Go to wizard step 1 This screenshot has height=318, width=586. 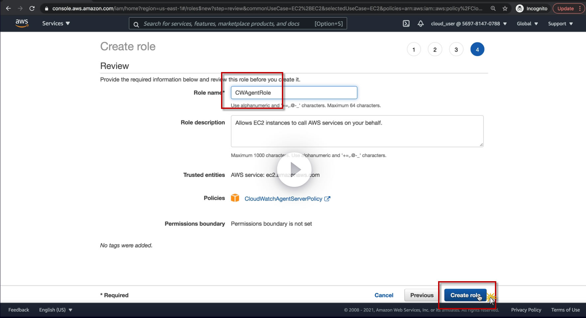414,49
